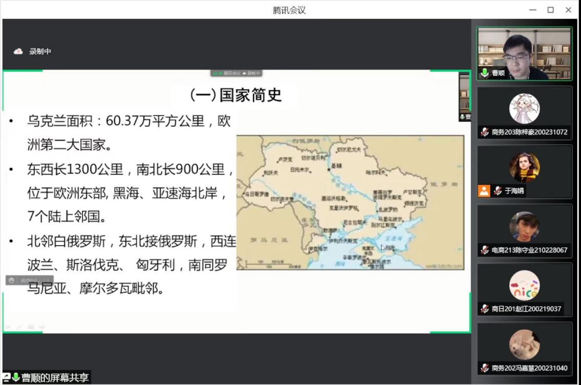Click the small floating chat box on slide
Screen dimensions: 581x385
point(30,280)
